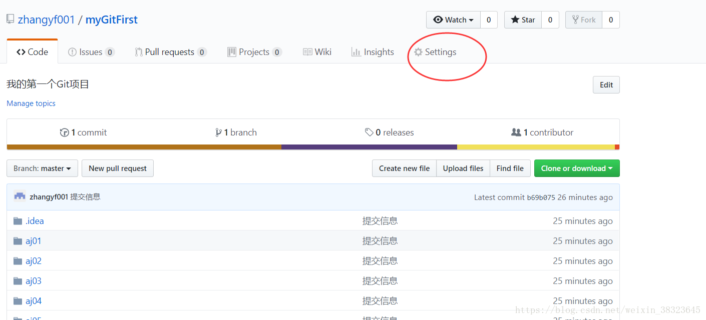Viewport: 706px width, 320px height.
Task: Open the 1 contributor link
Action: coord(542,132)
